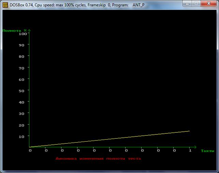Image resolution: width=219 pixels, height=173 pixels.
Task: Maximize the DOSBox window
Action: (x=196, y=3)
